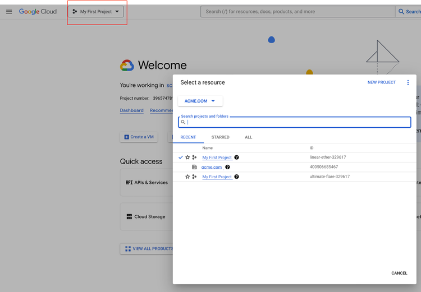Click help icon next to acme.com

point(227,167)
